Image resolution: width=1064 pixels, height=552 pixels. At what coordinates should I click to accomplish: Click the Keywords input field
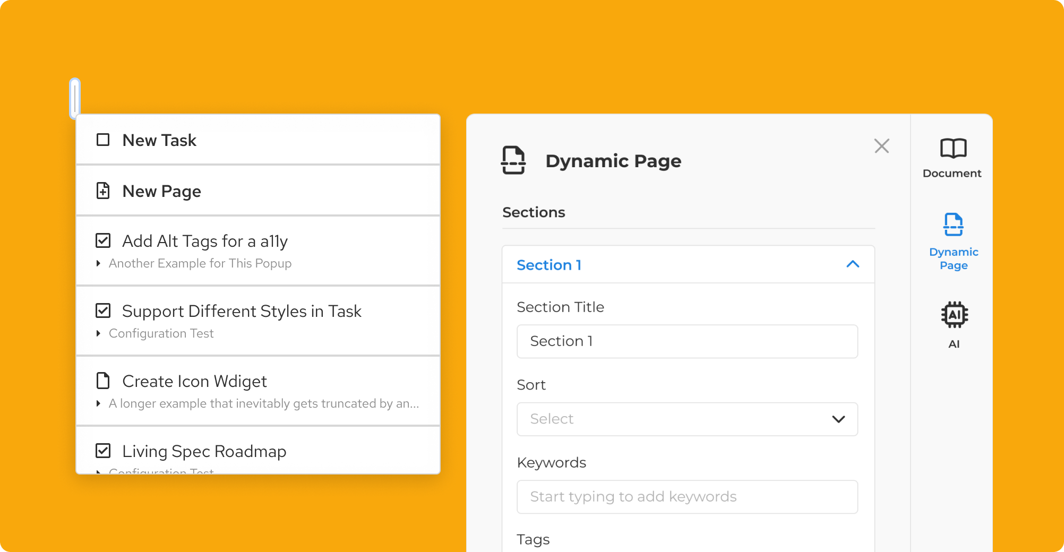pos(687,497)
